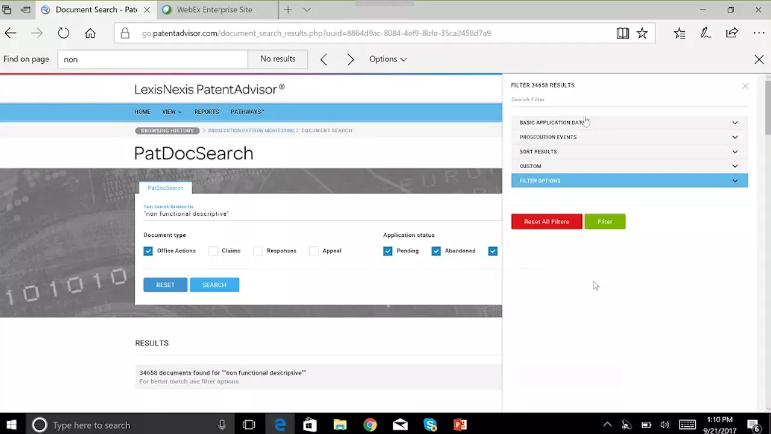771x434 pixels.
Task: Go back with browser back arrow
Action: [x=10, y=33]
